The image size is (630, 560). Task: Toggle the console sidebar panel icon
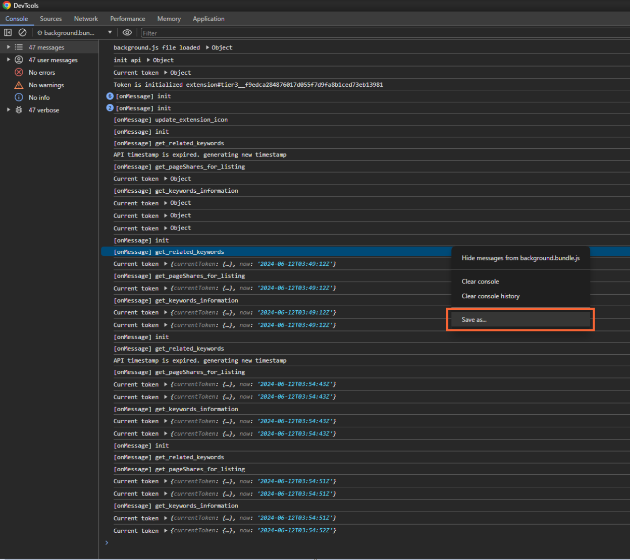(x=8, y=32)
